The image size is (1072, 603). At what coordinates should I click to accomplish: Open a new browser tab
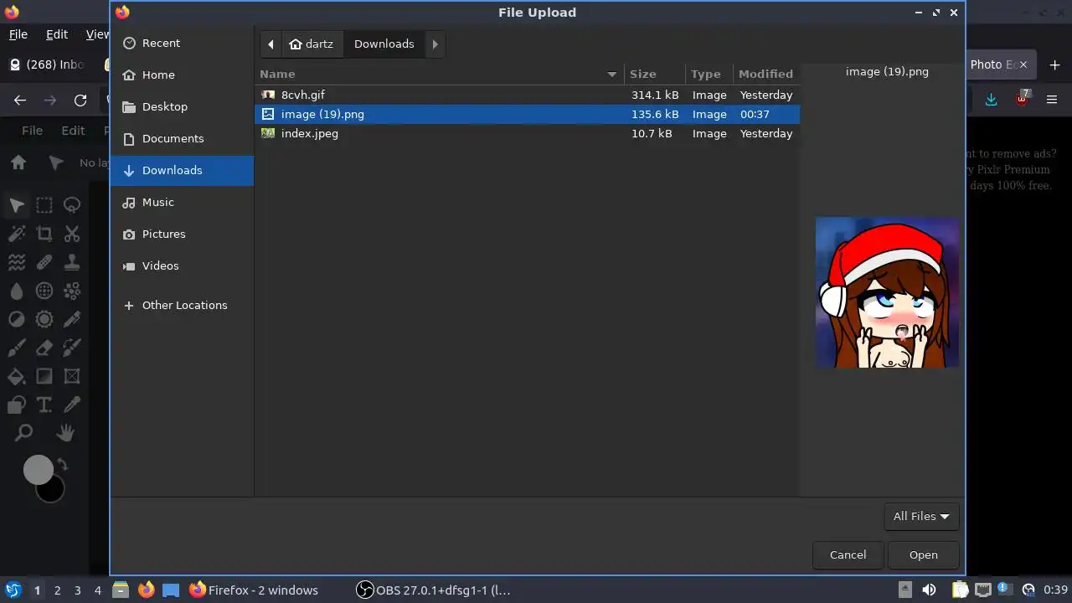[x=1053, y=64]
